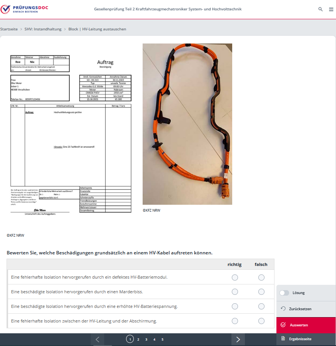Mark defektes HV-Batteriemodul statement as falsch
336x346 pixels.
(261, 277)
